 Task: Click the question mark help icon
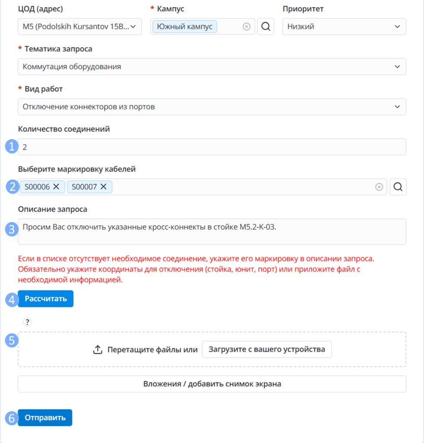pyautogui.click(x=27, y=322)
